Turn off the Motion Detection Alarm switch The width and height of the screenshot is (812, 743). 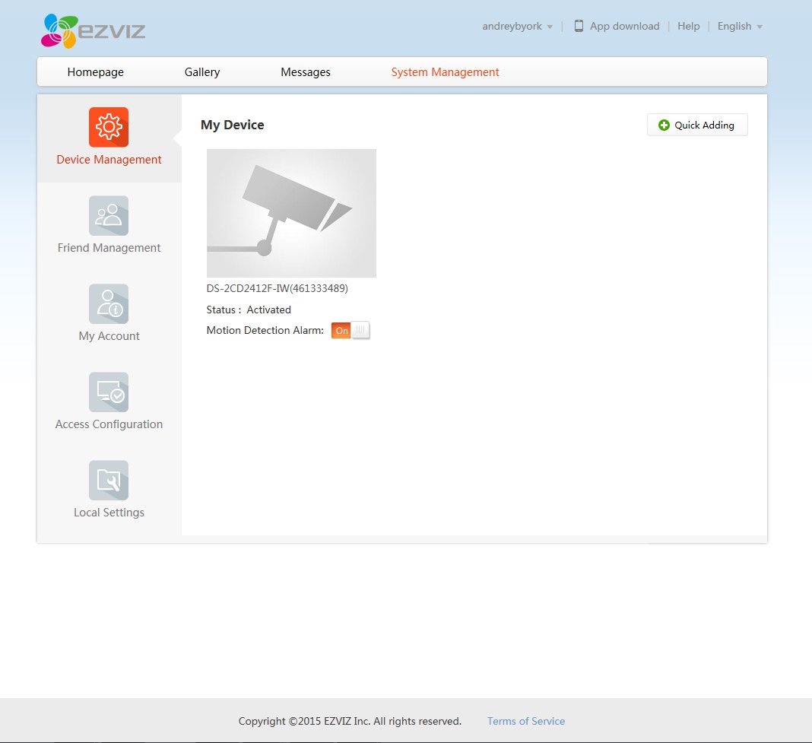pyautogui.click(x=350, y=331)
